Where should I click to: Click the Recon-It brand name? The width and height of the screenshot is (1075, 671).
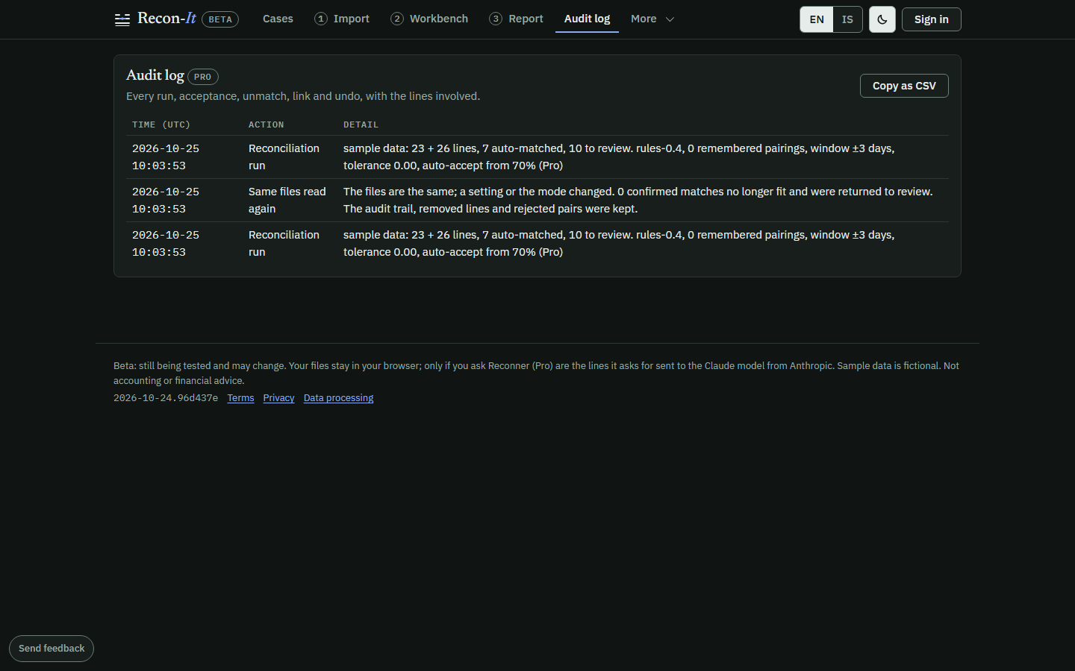(x=166, y=19)
